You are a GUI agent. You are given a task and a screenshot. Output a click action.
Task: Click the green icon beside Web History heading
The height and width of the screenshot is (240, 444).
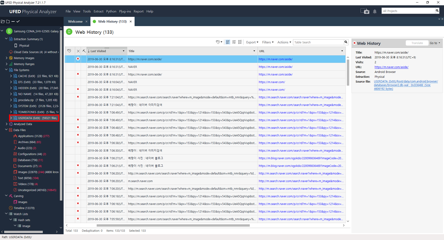[x=69, y=32]
